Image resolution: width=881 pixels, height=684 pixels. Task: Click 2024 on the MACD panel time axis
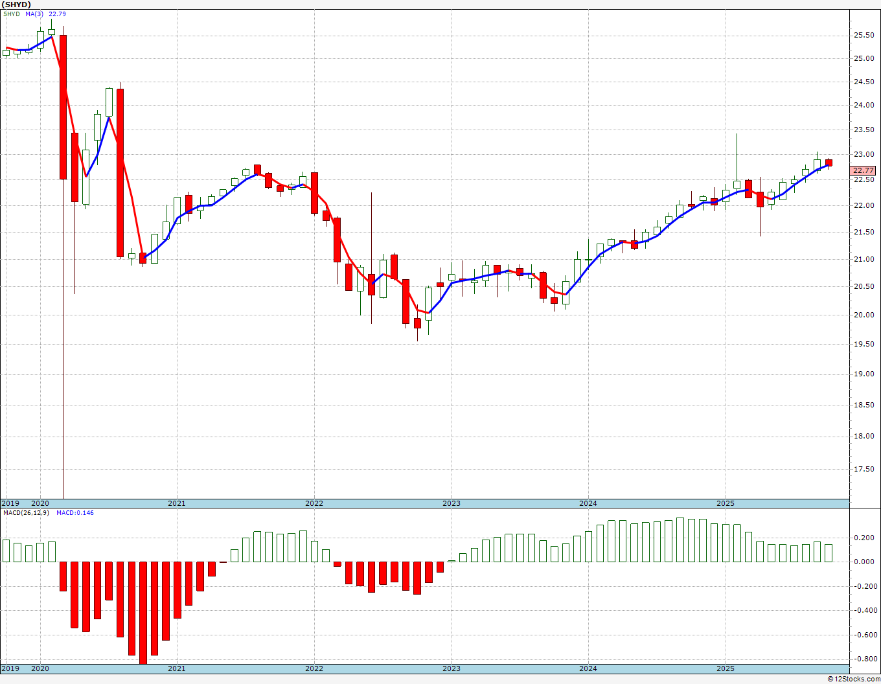[x=588, y=668]
